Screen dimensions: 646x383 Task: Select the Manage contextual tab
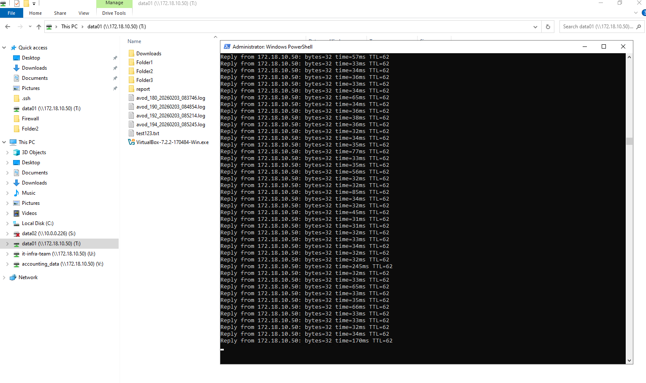[114, 3]
